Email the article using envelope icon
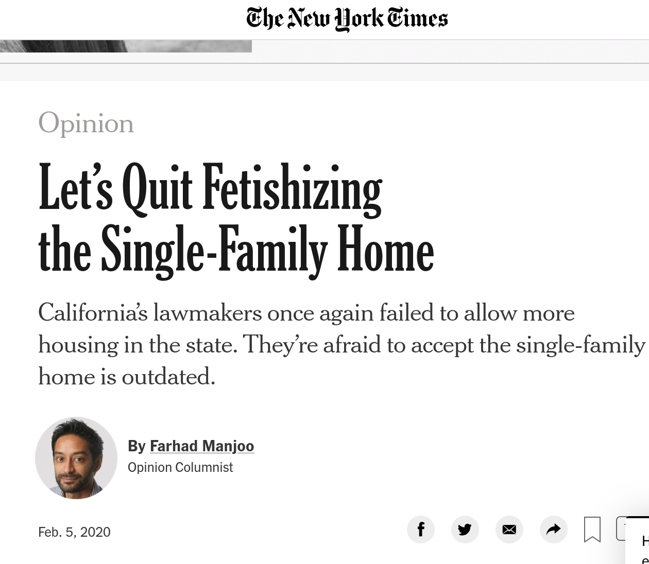The image size is (649, 564). pyautogui.click(x=509, y=529)
